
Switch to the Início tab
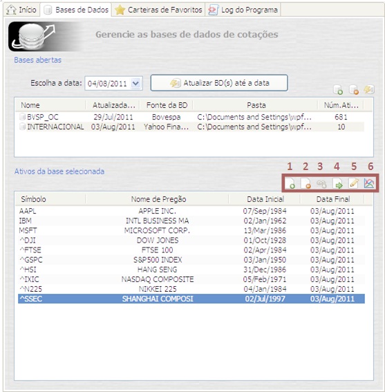pyautogui.click(x=21, y=10)
